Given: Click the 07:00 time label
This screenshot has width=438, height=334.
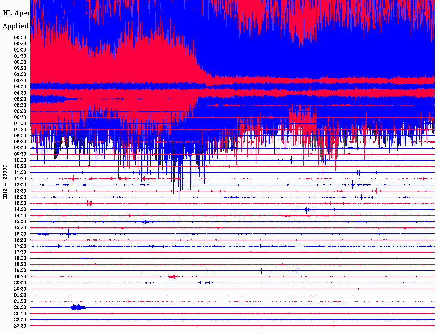Looking at the screenshot, I should [x=20, y=124].
